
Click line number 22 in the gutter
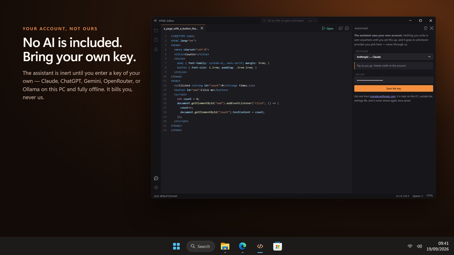(165, 130)
